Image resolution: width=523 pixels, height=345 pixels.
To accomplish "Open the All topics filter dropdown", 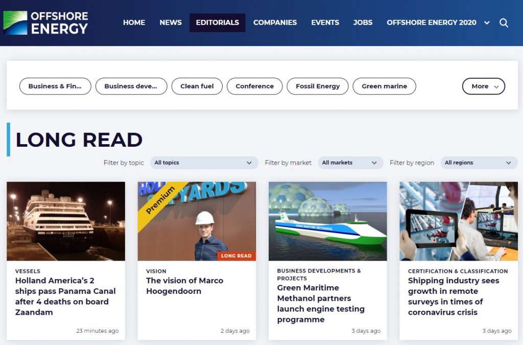I will (204, 163).
